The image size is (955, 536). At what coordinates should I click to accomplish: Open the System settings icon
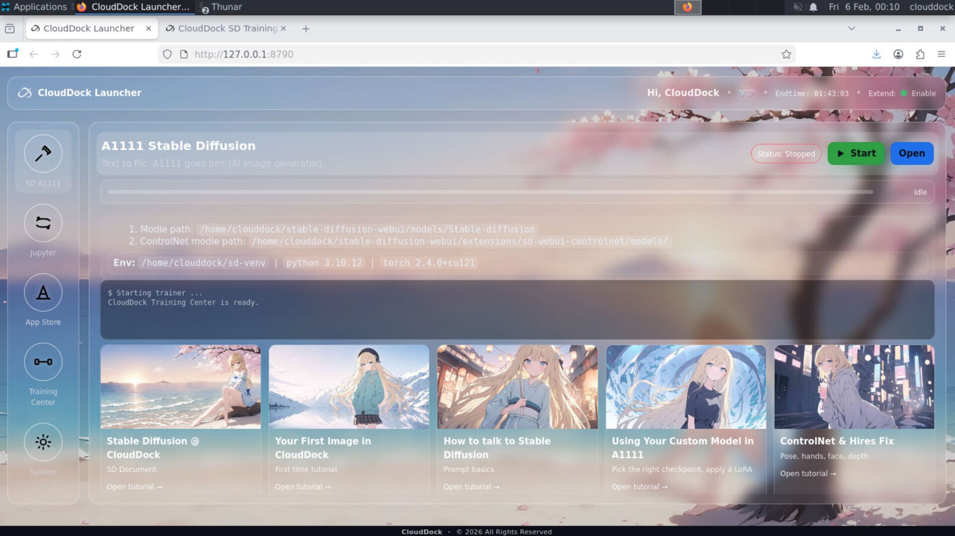(x=43, y=442)
